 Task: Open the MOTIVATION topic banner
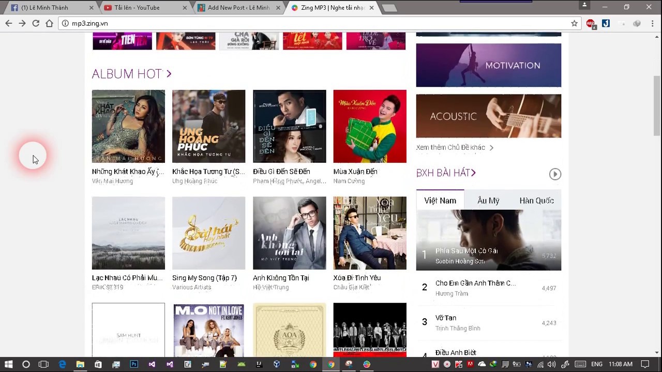coord(489,65)
